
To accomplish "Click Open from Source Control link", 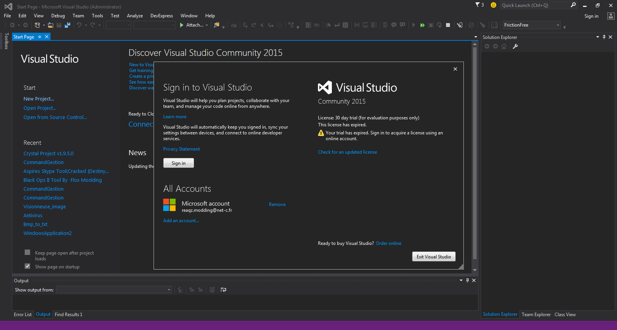I will click(55, 117).
